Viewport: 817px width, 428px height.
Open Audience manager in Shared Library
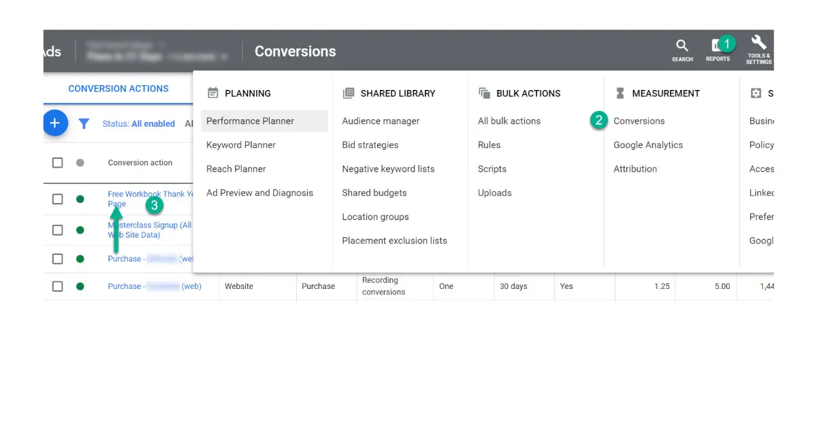pos(381,121)
